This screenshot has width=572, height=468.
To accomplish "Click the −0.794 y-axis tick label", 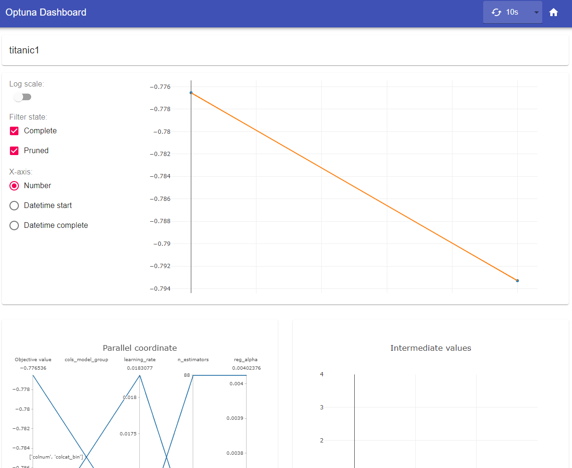I will 160,289.
